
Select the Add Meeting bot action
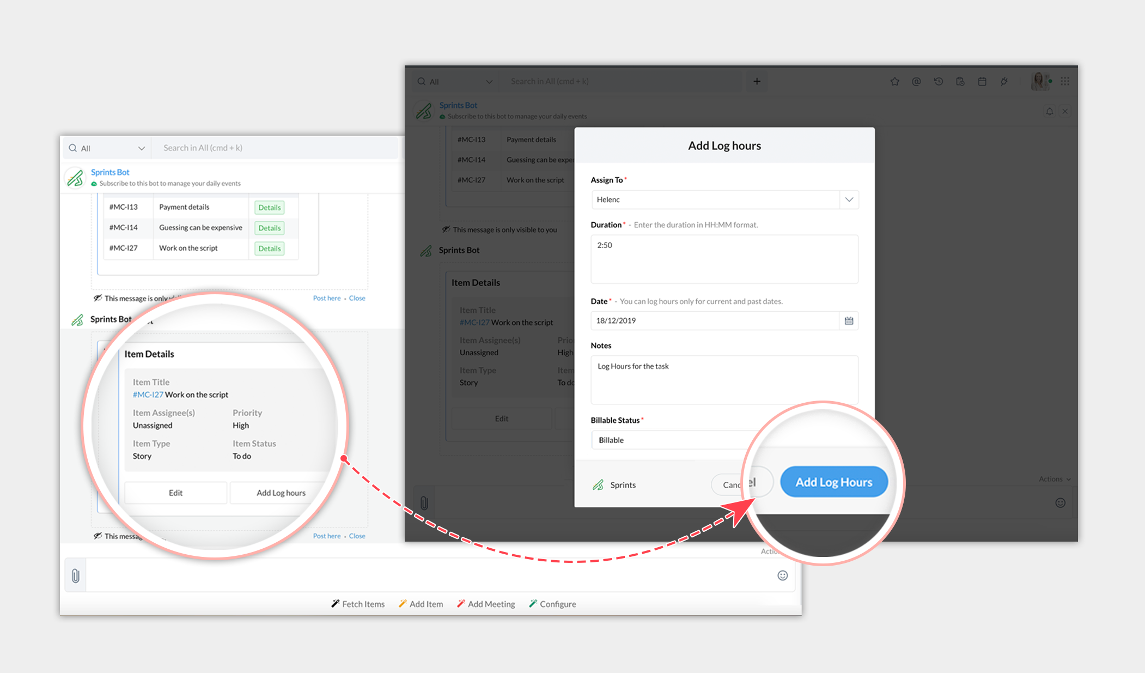coord(486,604)
